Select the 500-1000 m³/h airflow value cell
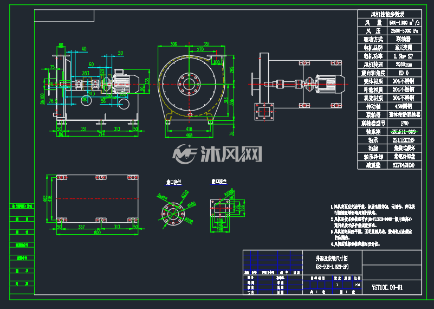This screenshot has height=309, width=434. click(404, 22)
